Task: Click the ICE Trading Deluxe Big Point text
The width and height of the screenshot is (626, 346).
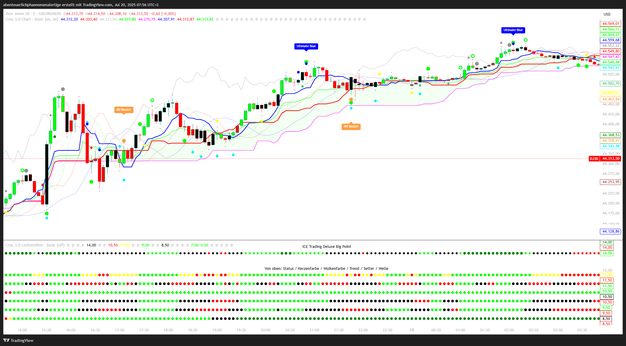Action: [327, 247]
